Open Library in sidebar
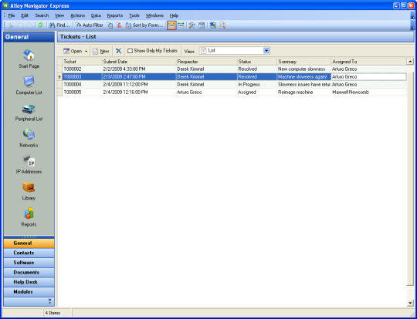417x319 pixels. [x=29, y=191]
